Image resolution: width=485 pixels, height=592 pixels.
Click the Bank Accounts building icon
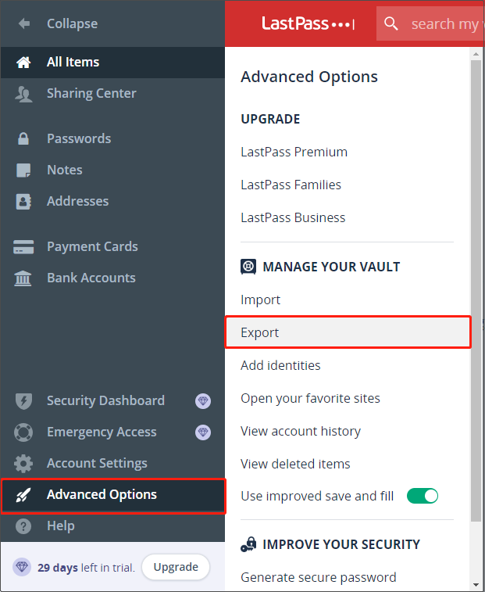pos(23,278)
